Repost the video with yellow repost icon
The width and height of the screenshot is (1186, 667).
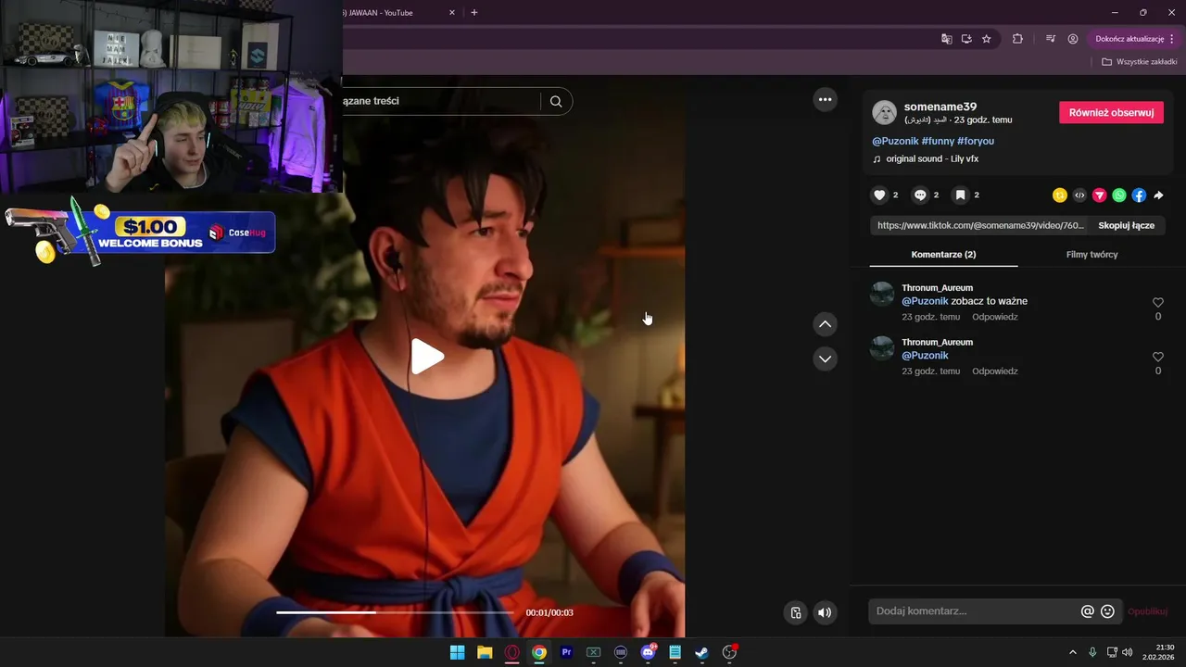(x=1060, y=195)
